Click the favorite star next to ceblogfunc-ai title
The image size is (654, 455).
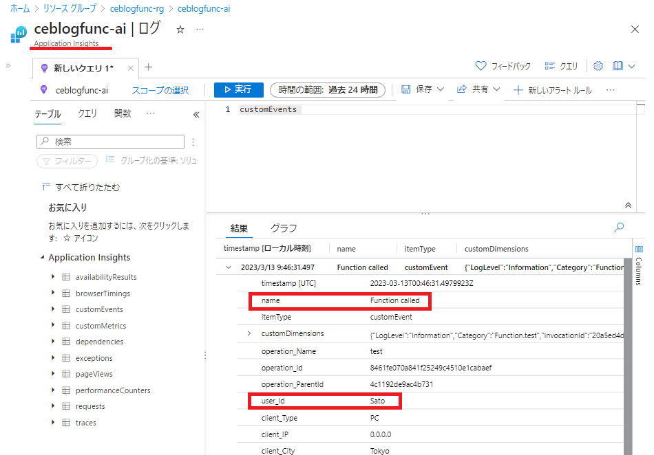coord(180,30)
